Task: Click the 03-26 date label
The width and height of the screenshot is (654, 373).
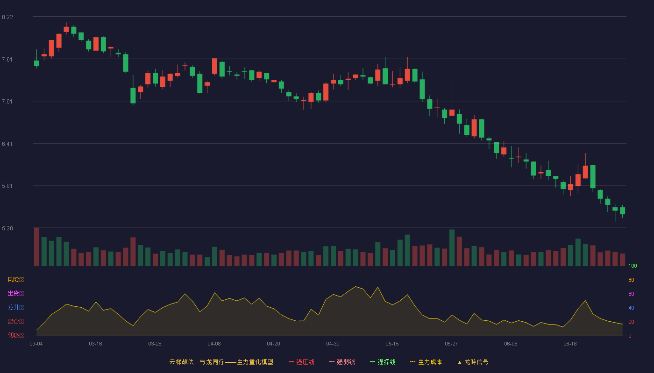Action: tap(155, 344)
